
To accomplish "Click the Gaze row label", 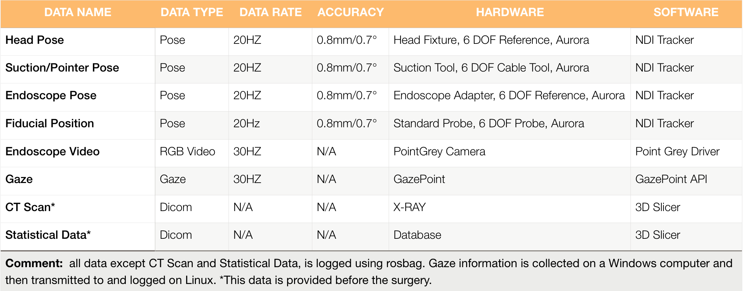I will (x=19, y=179).
